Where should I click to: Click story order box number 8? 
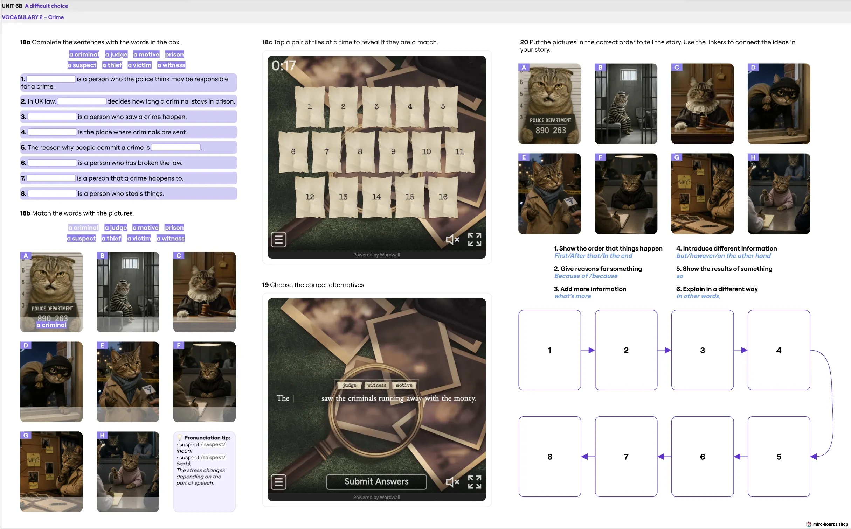point(549,457)
